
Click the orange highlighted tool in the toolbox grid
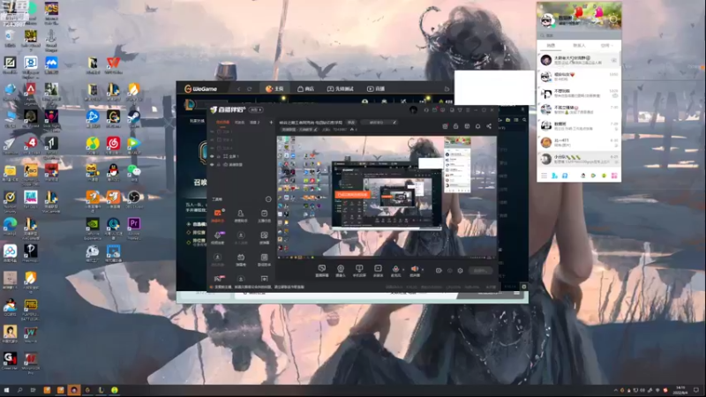coord(217,214)
